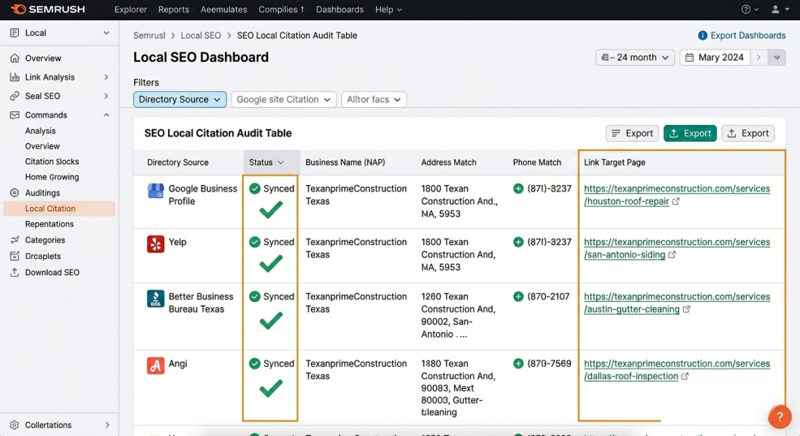The image size is (800, 436).
Task: Click the Collertations gear icon
Action: click(15, 425)
